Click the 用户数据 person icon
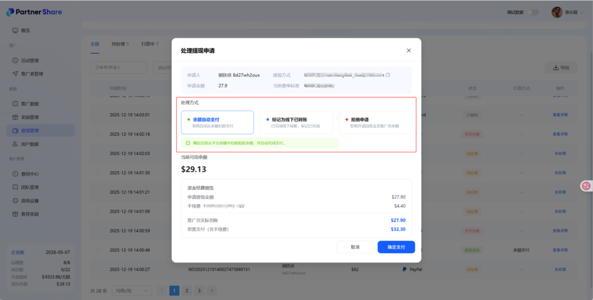Image resolution: width=593 pixels, height=300 pixels. coord(15,144)
